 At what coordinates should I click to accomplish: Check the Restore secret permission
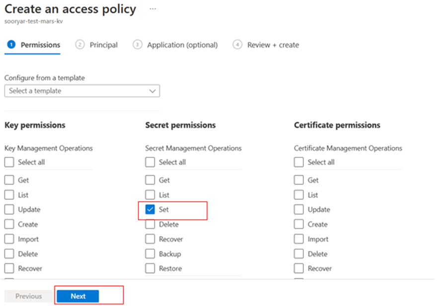tap(150, 268)
